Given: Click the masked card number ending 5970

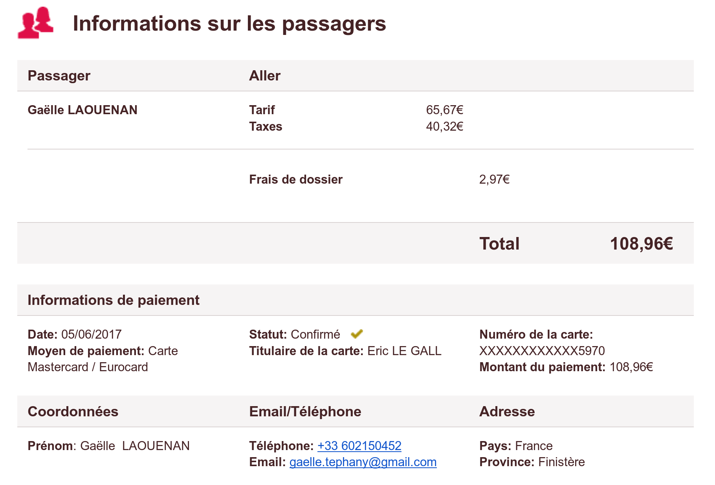Looking at the screenshot, I should tap(542, 351).
